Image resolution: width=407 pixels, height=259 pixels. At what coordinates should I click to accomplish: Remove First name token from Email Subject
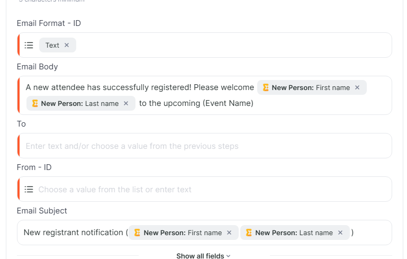point(229,233)
